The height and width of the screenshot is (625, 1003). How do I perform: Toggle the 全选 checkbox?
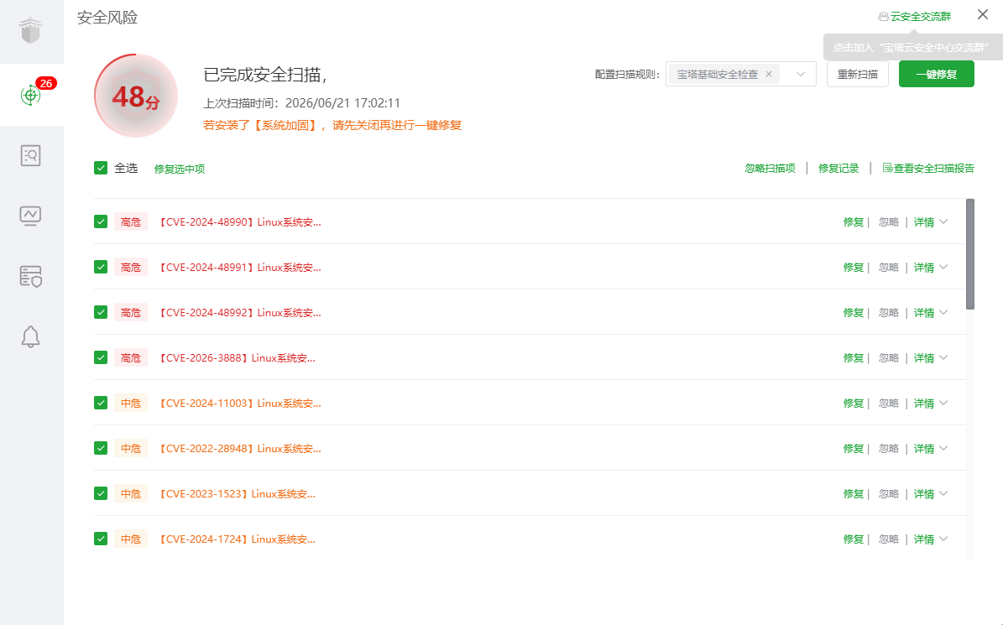pyautogui.click(x=101, y=168)
